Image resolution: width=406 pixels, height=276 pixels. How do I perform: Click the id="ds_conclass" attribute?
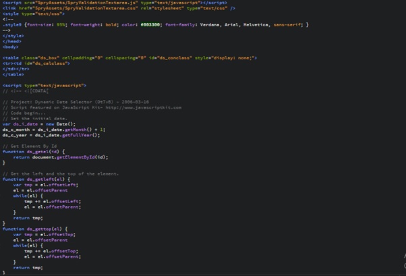point(171,58)
